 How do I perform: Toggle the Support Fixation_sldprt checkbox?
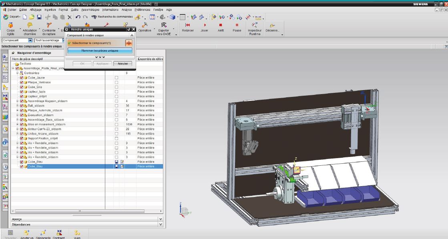click(22, 138)
